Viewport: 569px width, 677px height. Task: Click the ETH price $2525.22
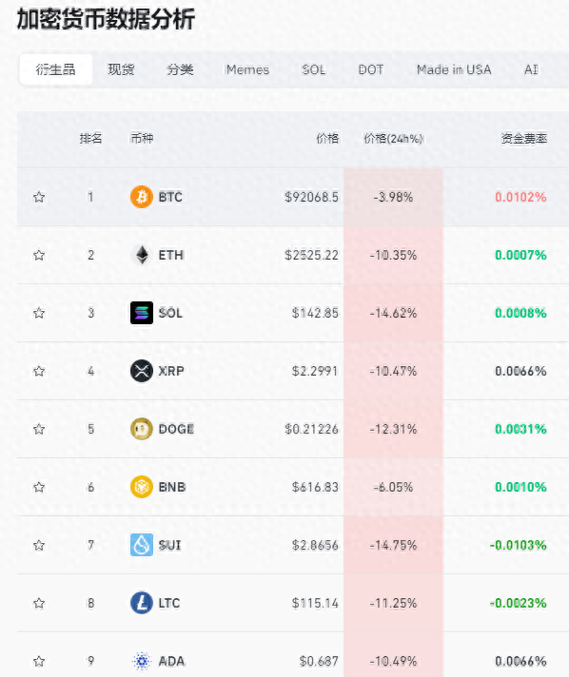(311, 255)
